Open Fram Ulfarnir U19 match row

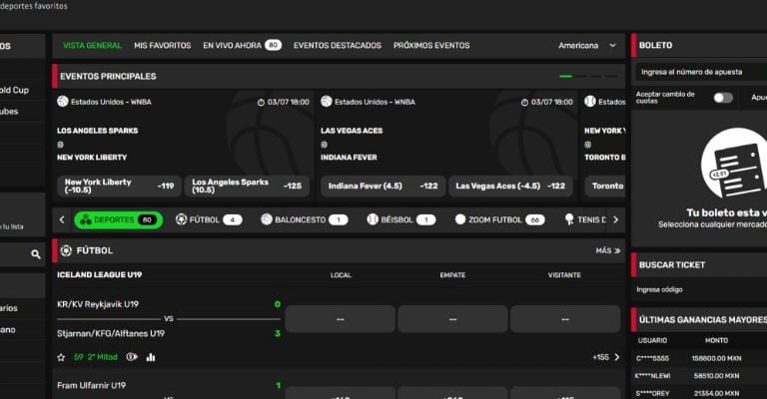pyautogui.click(x=91, y=385)
